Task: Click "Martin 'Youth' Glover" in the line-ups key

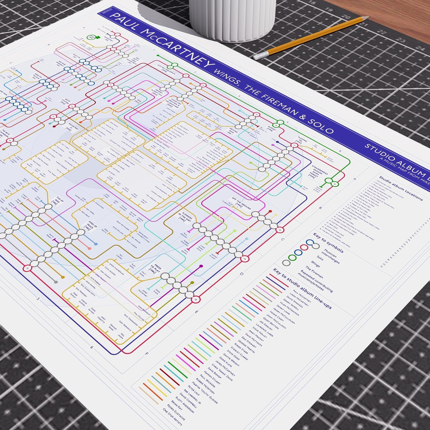Action: 205,393
